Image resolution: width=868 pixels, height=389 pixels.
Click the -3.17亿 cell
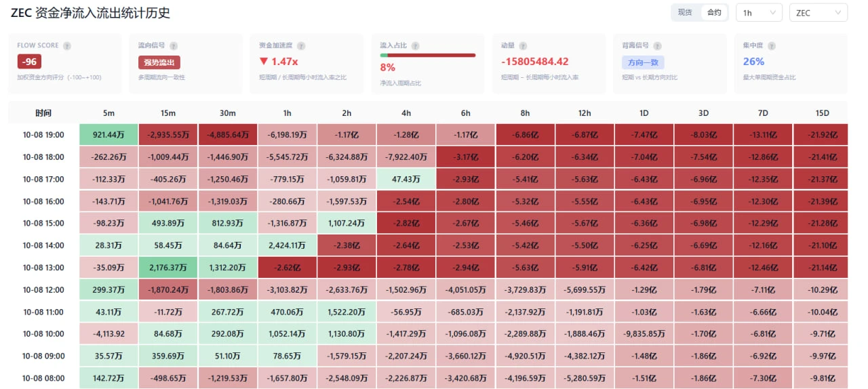(x=466, y=157)
